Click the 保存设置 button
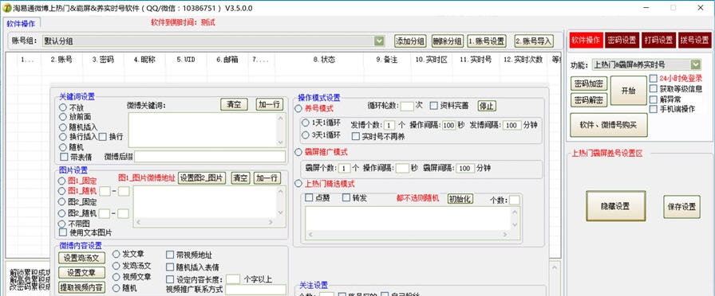Image resolution: width=715 pixels, height=296 pixels. click(x=681, y=206)
